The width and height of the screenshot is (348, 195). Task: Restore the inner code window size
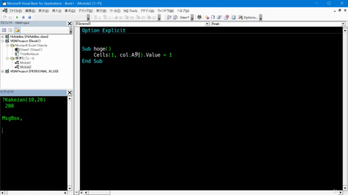point(339,10)
